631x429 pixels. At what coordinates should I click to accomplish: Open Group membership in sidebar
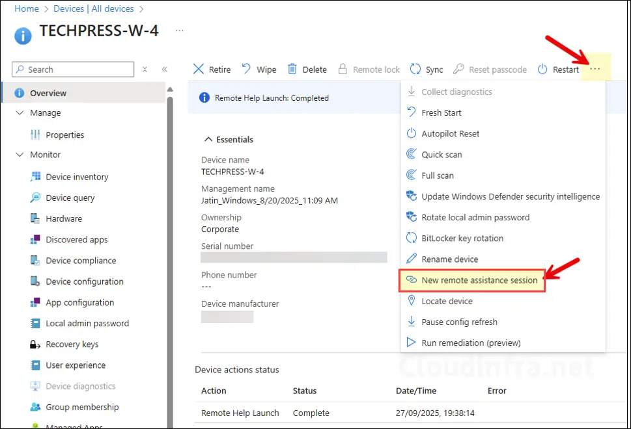pyautogui.click(x=82, y=407)
